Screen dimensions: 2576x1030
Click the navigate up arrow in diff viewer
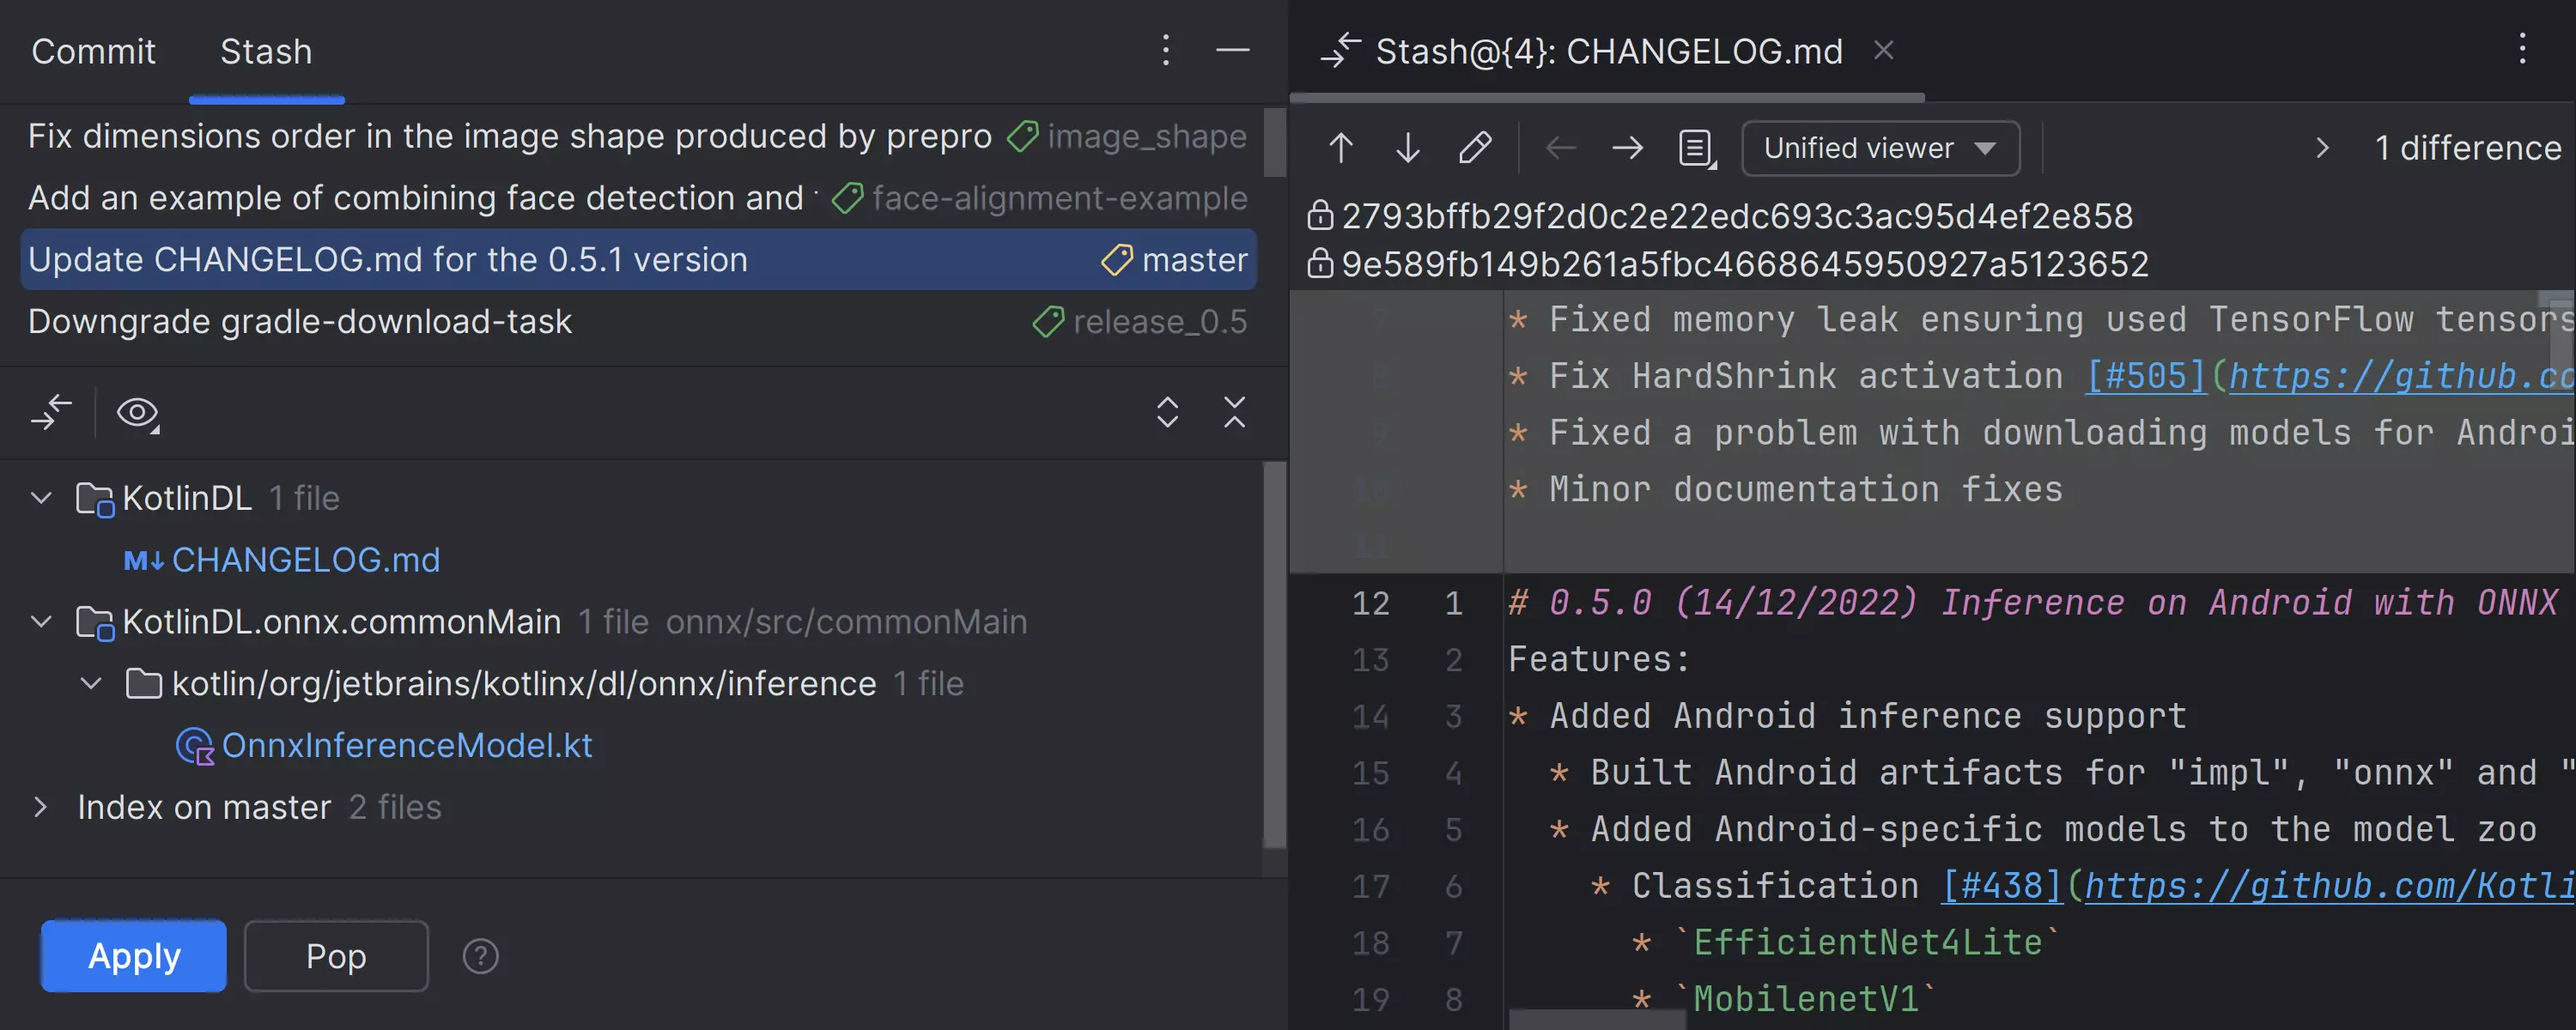[x=1339, y=148]
